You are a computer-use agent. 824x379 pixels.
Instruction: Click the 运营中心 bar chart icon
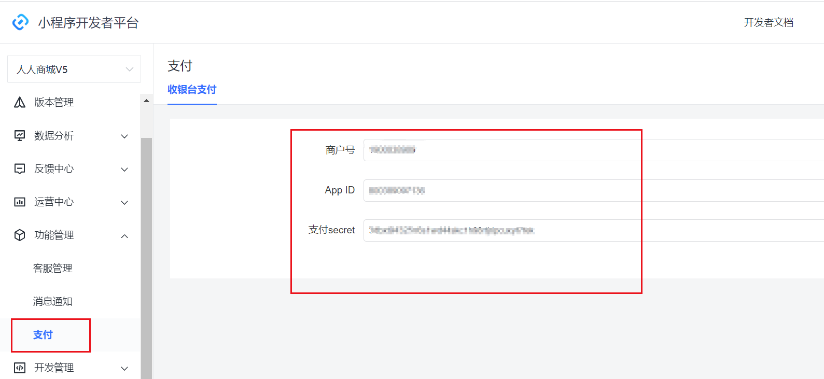pos(20,202)
